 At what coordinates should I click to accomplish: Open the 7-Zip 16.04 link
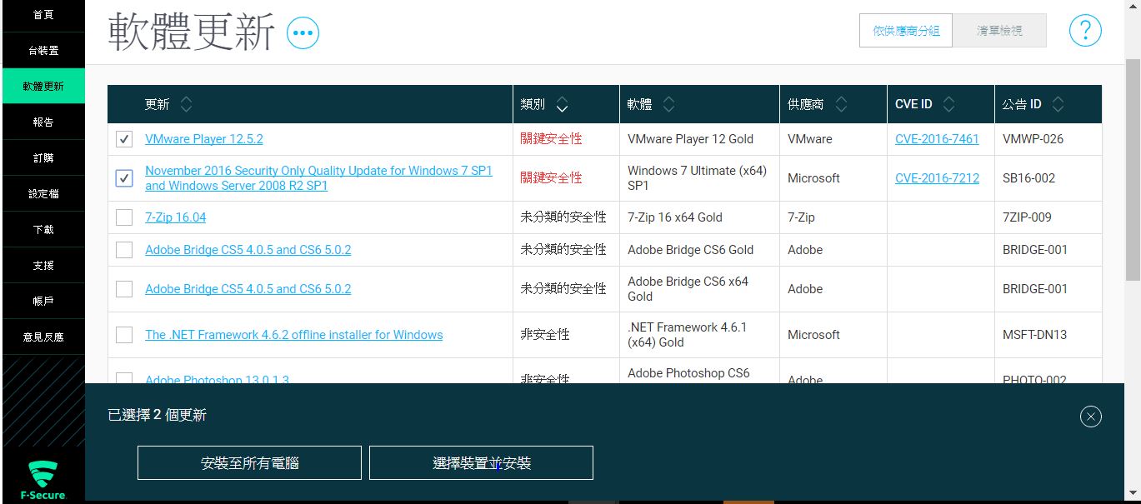point(175,217)
